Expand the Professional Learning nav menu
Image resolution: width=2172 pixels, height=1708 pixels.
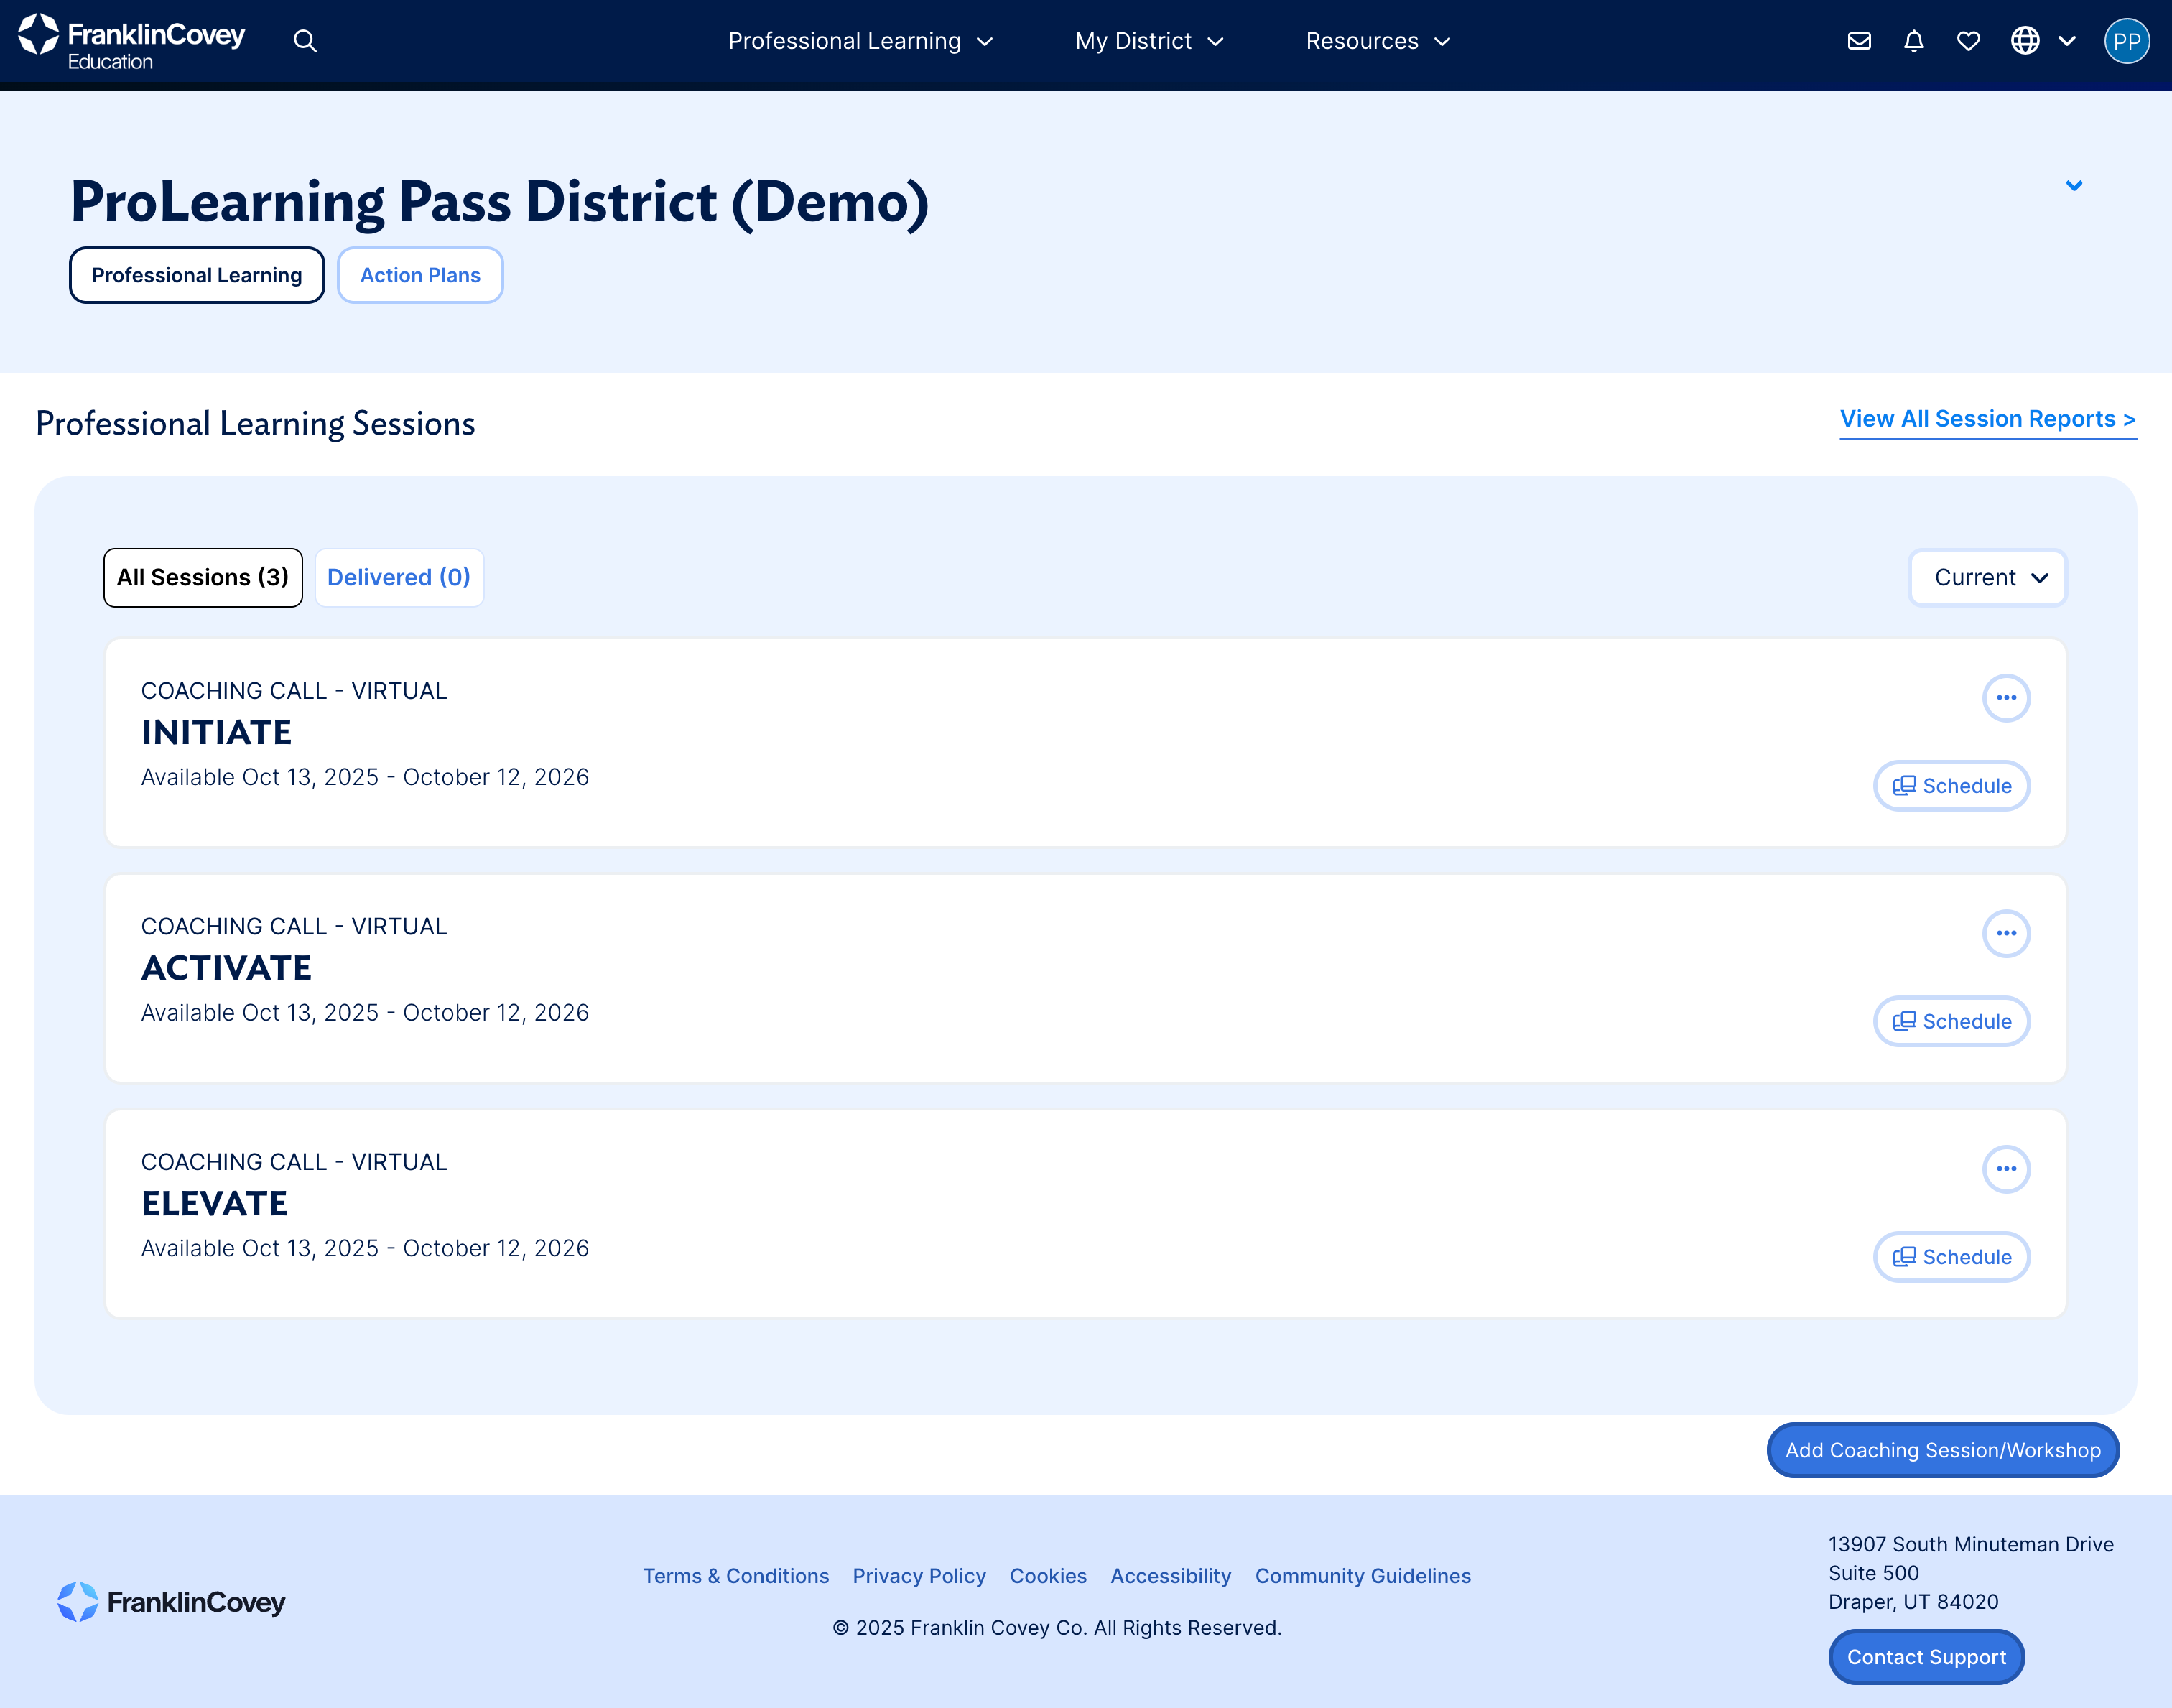pyautogui.click(x=860, y=41)
